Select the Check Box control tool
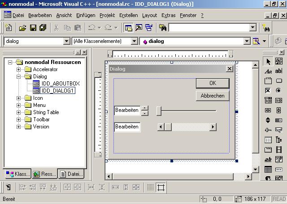The height and width of the screenshot is (204, 287). click(x=268, y=90)
